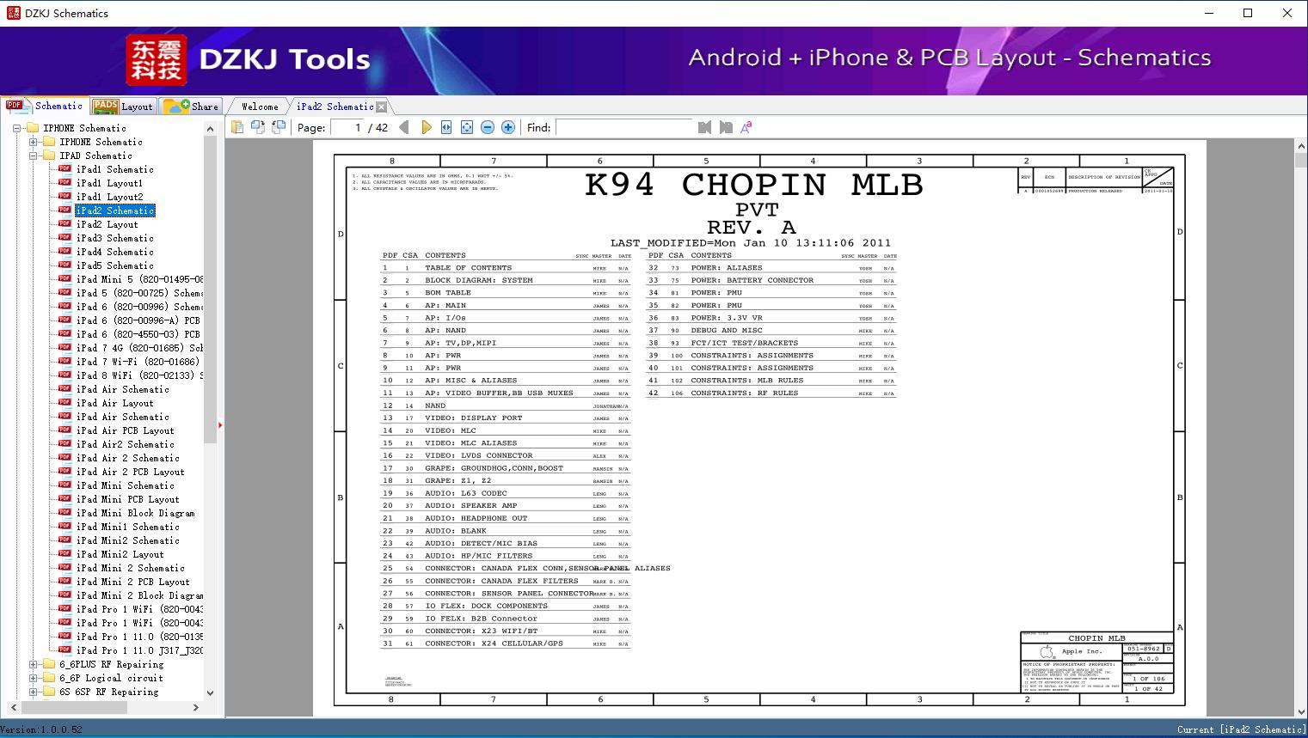Click the copy document icon in PDF toolbar
The height and width of the screenshot is (738, 1308).
(236, 127)
